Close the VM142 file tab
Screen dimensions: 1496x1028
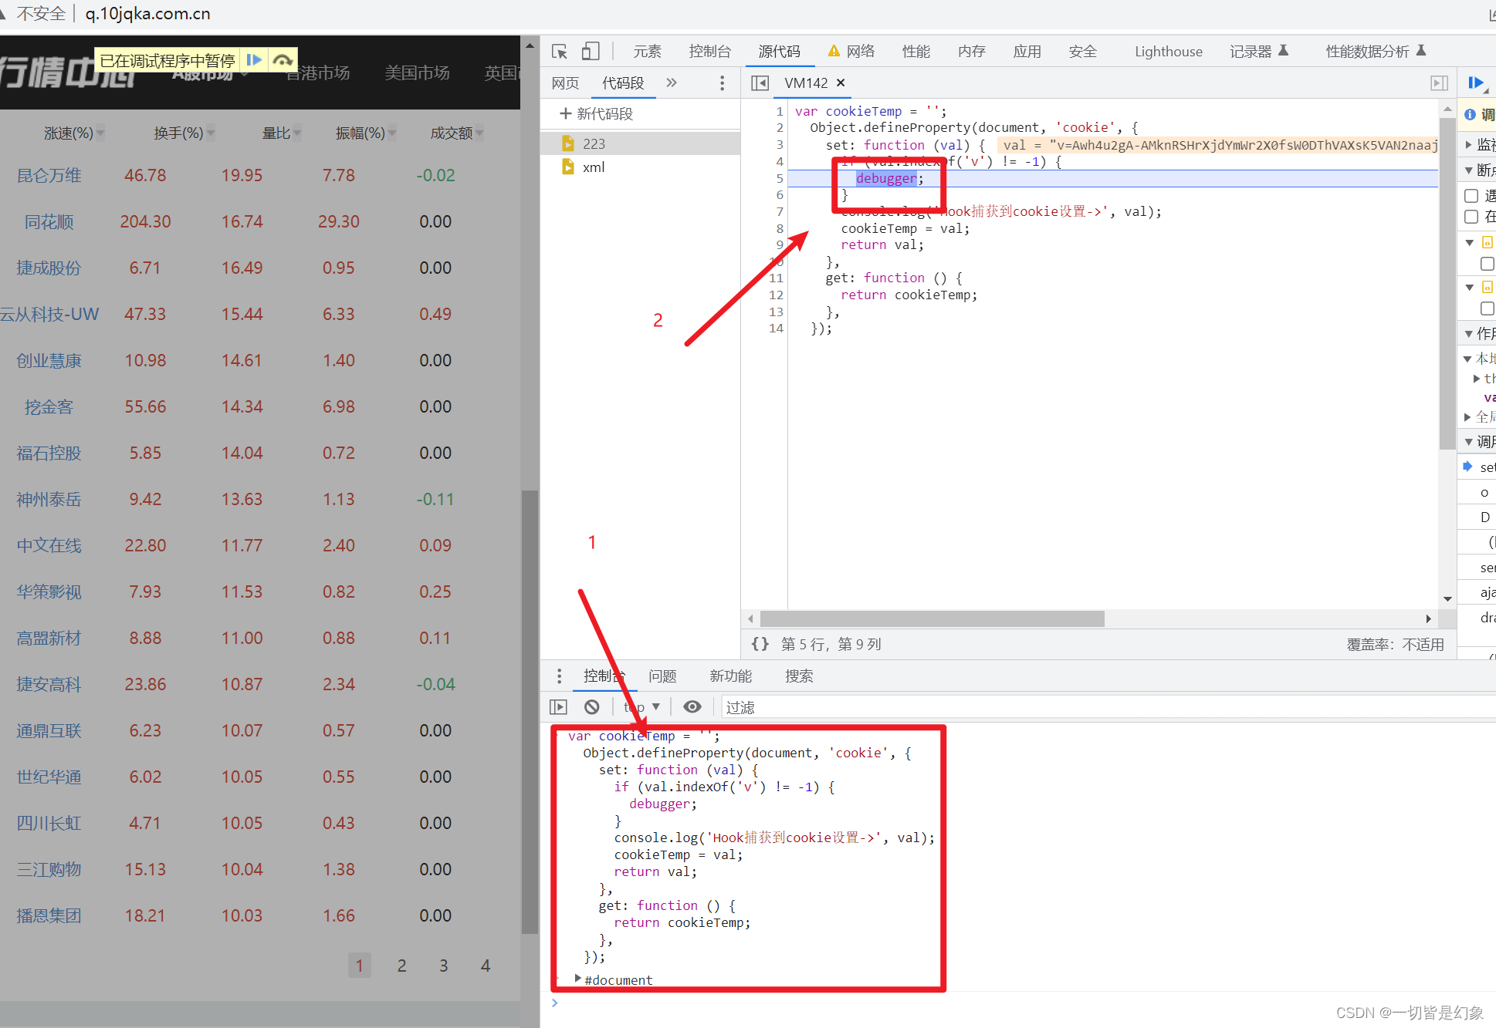pyautogui.click(x=841, y=83)
